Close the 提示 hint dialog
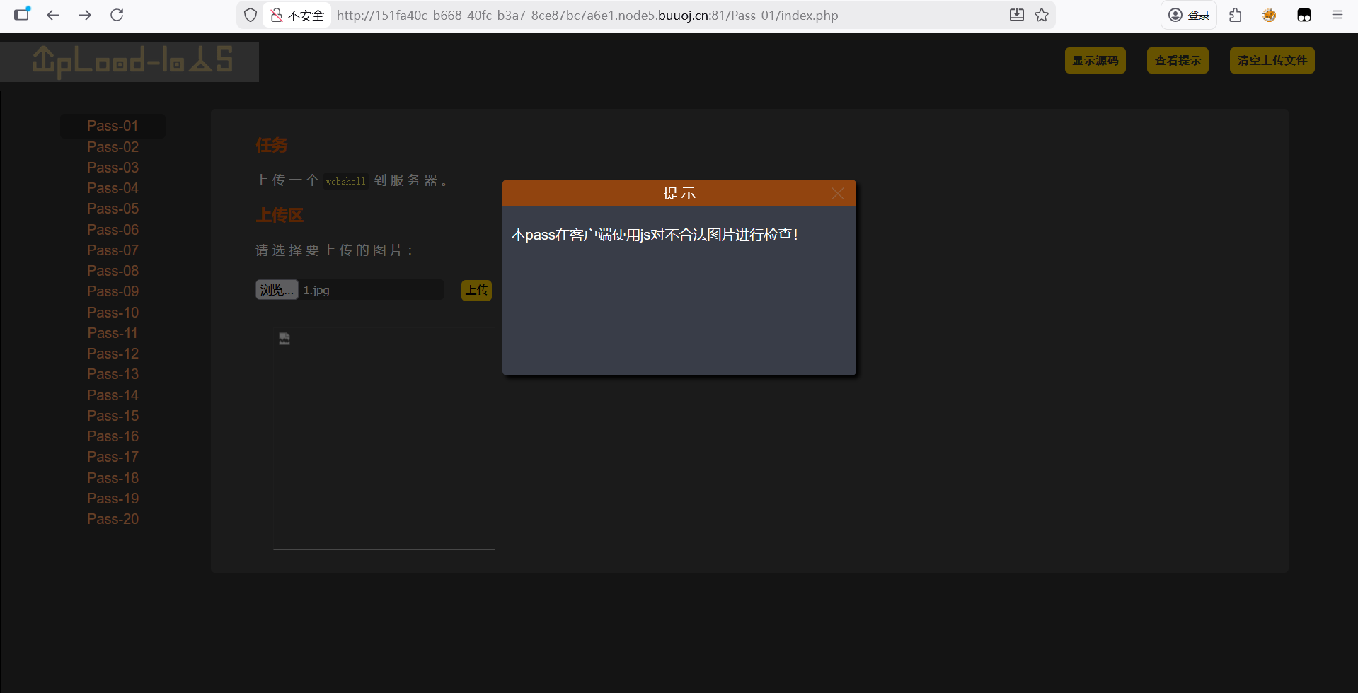 tap(838, 193)
